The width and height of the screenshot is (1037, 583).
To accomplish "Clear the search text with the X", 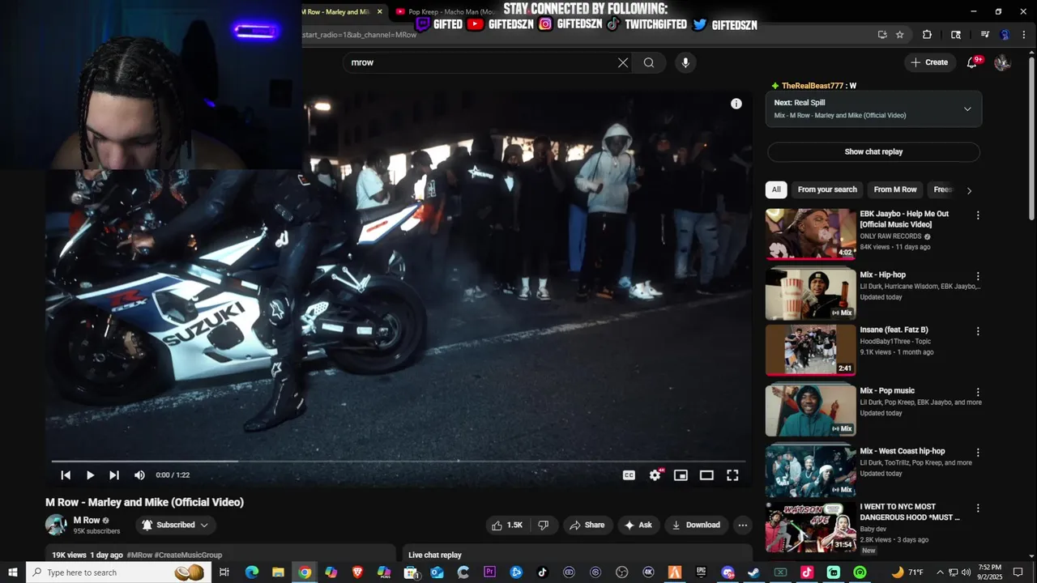I will point(623,62).
